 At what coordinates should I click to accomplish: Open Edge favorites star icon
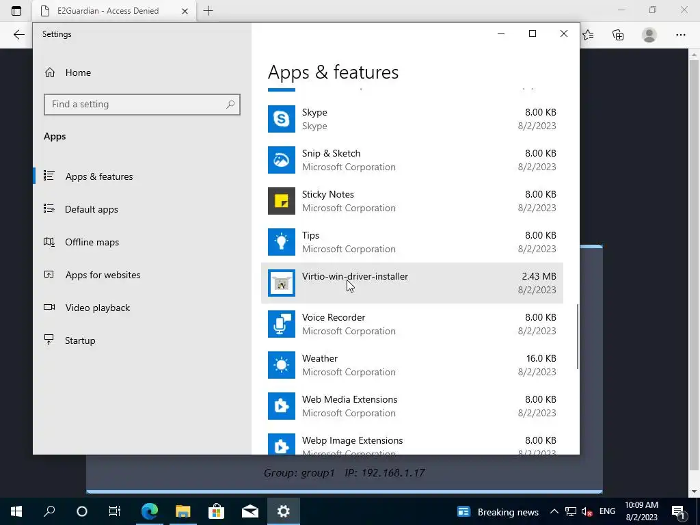588,35
